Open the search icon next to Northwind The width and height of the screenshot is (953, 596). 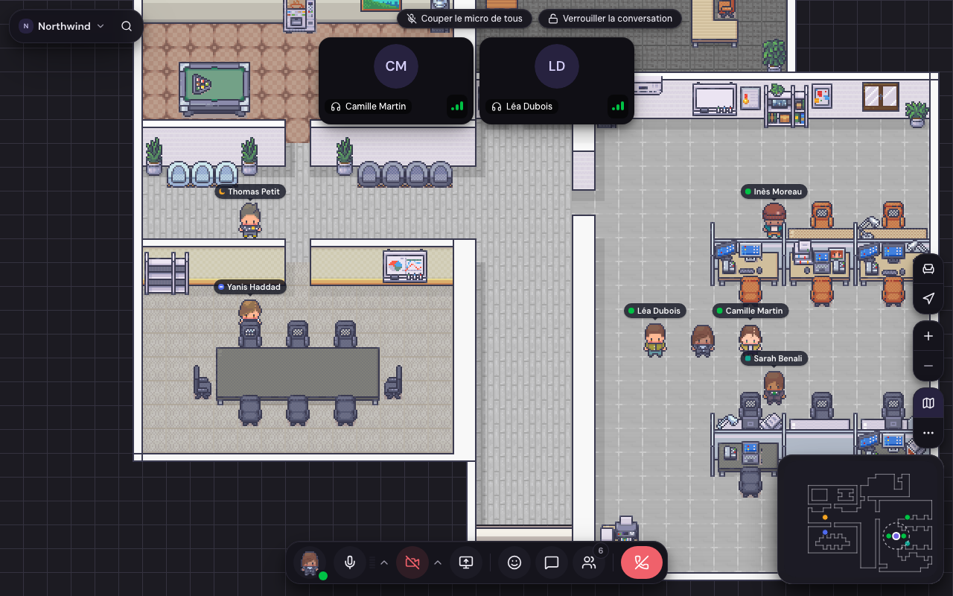click(127, 26)
